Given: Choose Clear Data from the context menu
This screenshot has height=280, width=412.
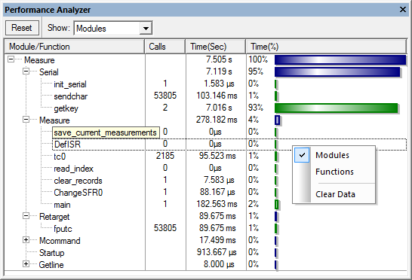Looking at the screenshot, I should pos(335,194).
